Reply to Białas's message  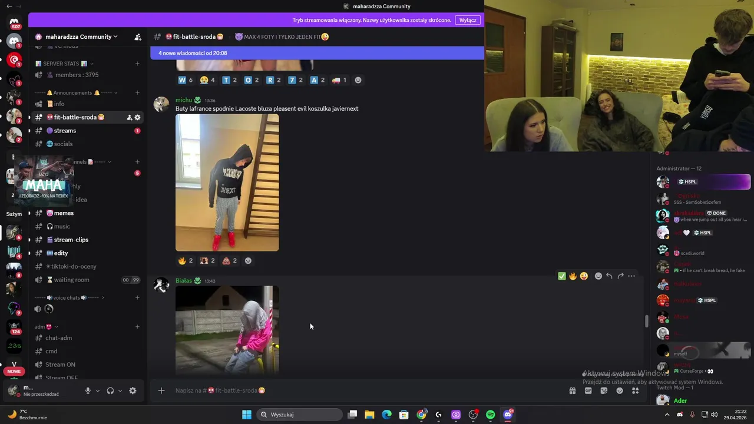(x=610, y=276)
